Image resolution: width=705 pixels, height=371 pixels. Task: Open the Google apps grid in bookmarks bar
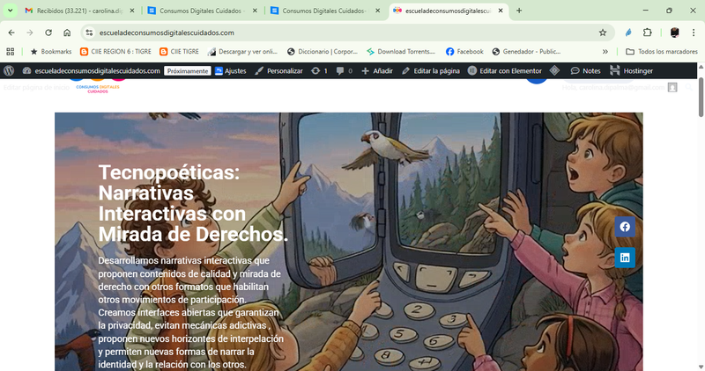(11, 52)
